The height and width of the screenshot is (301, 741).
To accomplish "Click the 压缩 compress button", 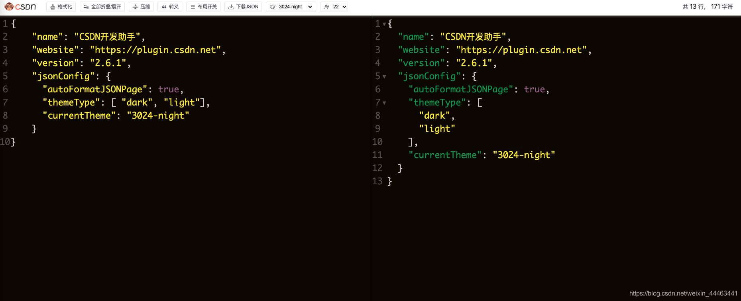I will 141,7.
